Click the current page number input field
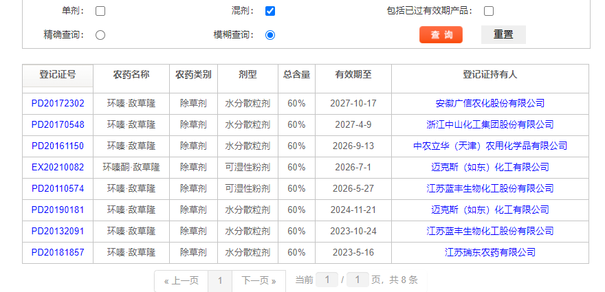The image size is (605, 292). [327, 280]
